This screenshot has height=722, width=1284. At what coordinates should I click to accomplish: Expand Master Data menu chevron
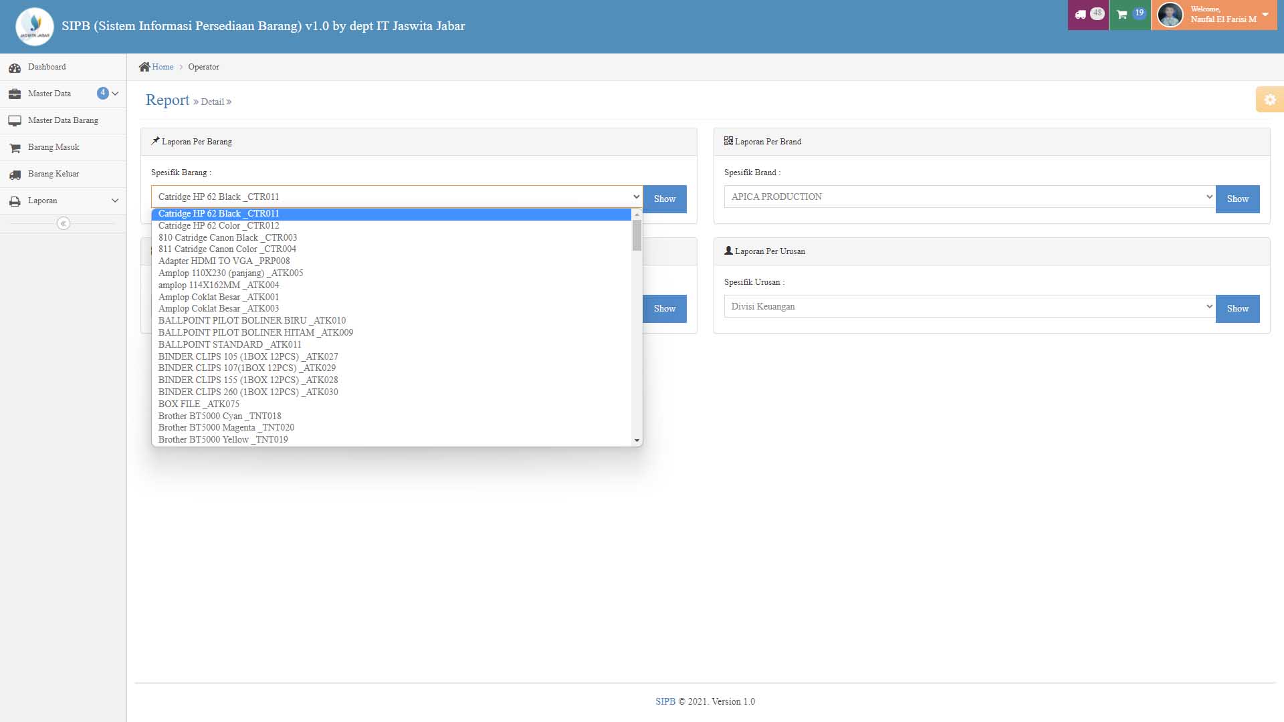tap(115, 94)
